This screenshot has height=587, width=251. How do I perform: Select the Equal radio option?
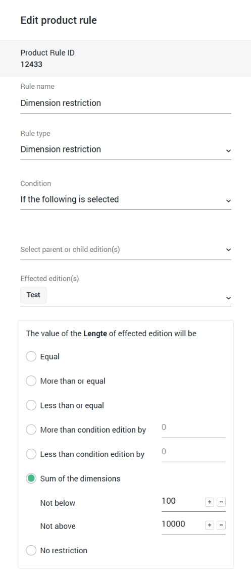coord(31,356)
